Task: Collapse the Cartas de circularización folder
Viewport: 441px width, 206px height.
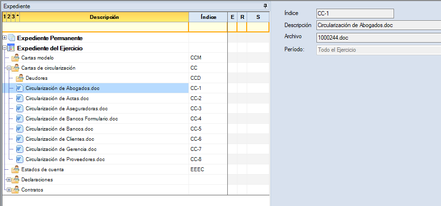Action: (9, 68)
